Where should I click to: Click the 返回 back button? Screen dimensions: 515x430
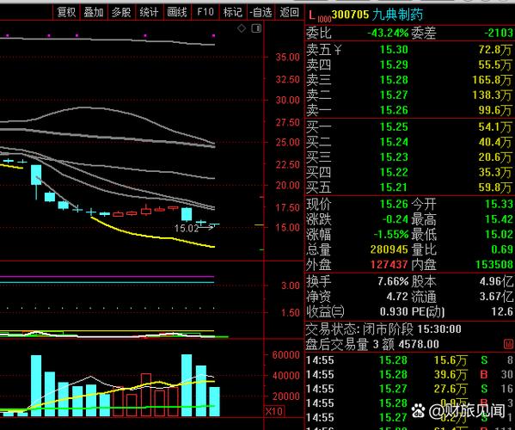click(290, 12)
